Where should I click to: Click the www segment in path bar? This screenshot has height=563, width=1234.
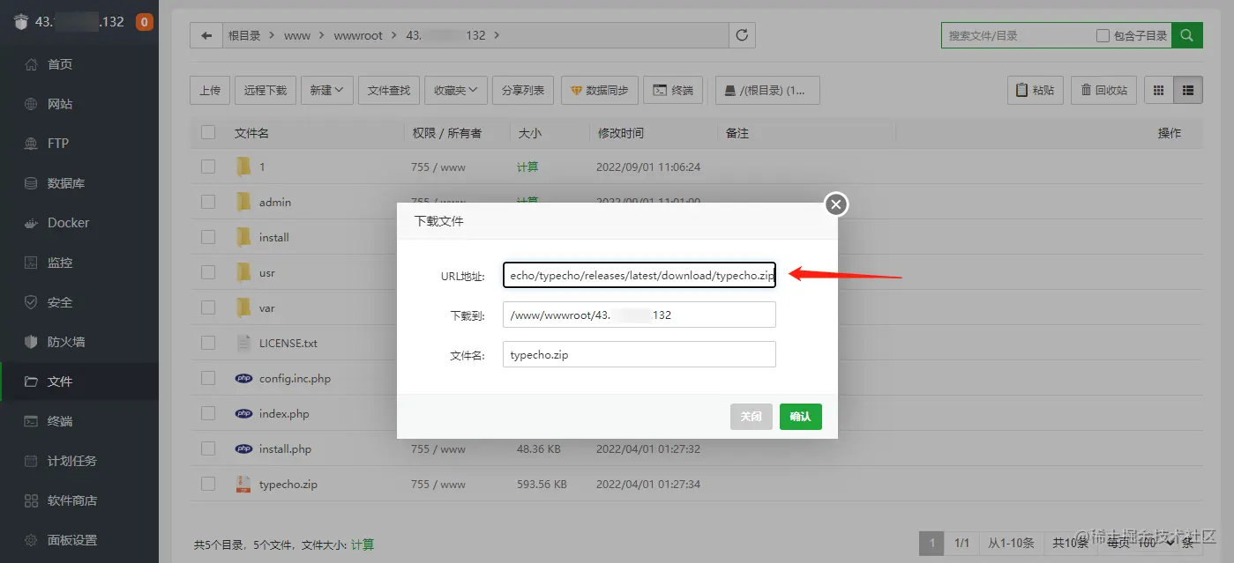(x=297, y=35)
